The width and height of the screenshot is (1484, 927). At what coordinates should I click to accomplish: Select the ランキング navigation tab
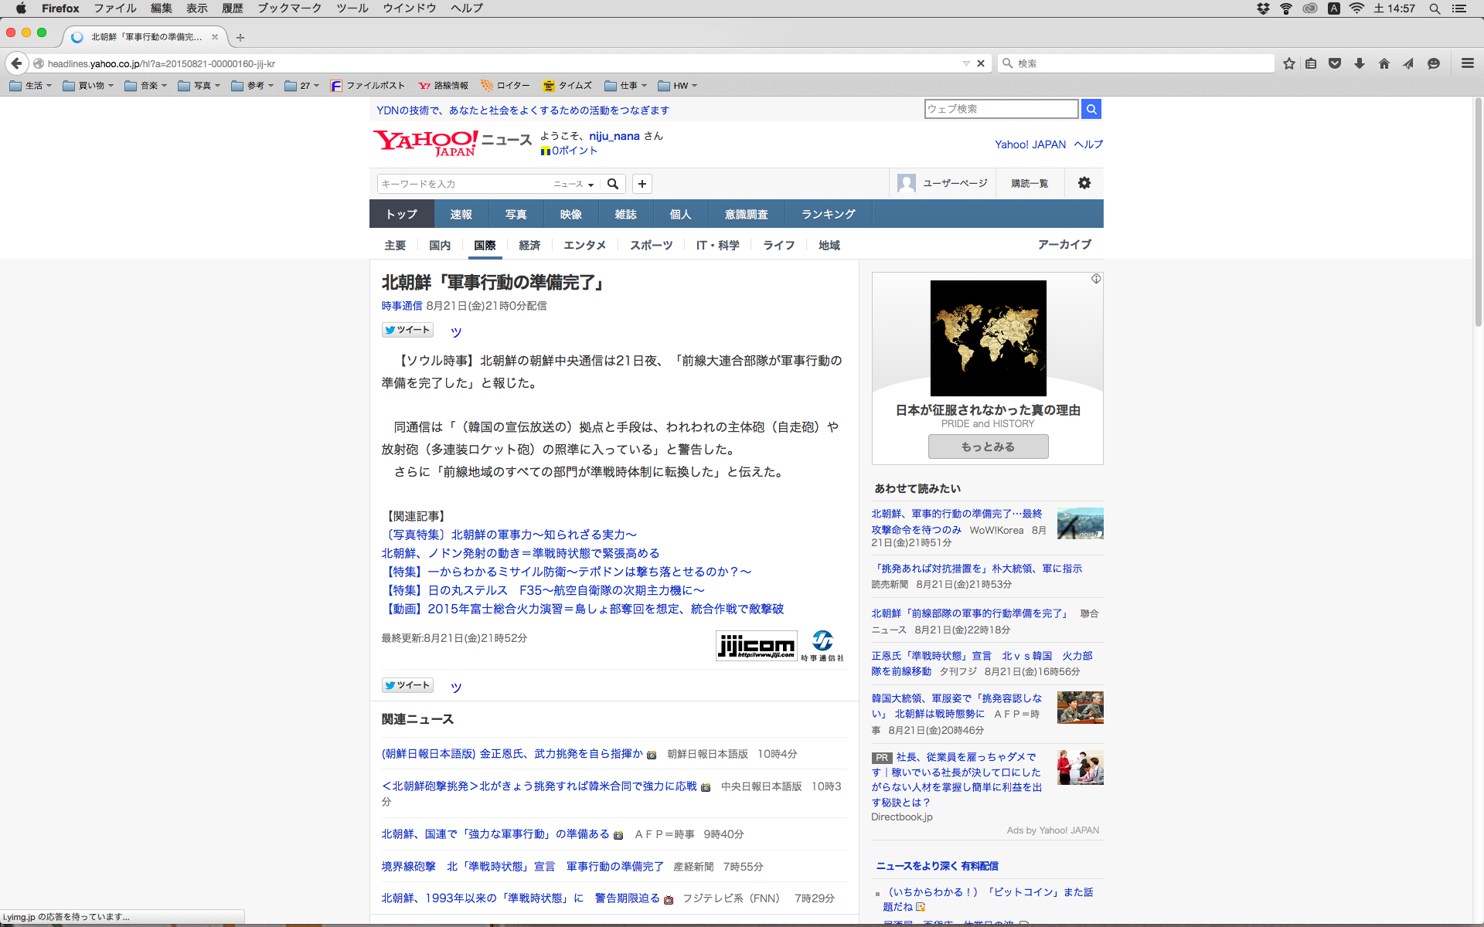click(x=828, y=214)
